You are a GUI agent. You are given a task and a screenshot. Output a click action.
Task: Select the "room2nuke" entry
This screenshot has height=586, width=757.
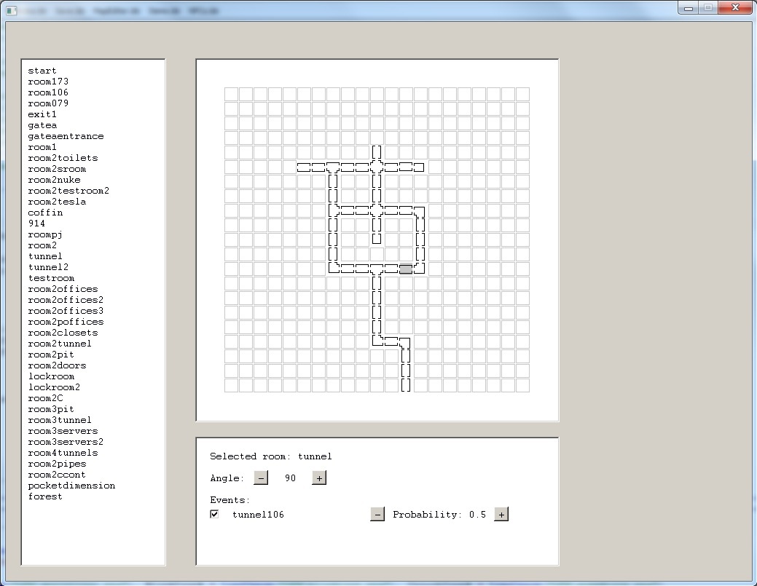point(54,180)
